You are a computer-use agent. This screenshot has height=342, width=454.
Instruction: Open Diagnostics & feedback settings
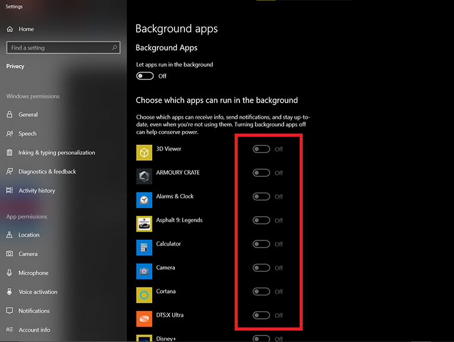(x=47, y=171)
